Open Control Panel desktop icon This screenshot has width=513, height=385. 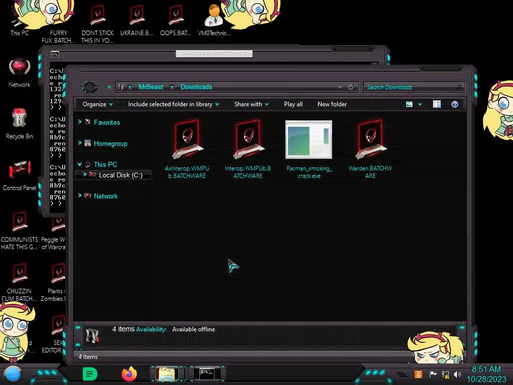click(x=20, y=175)
